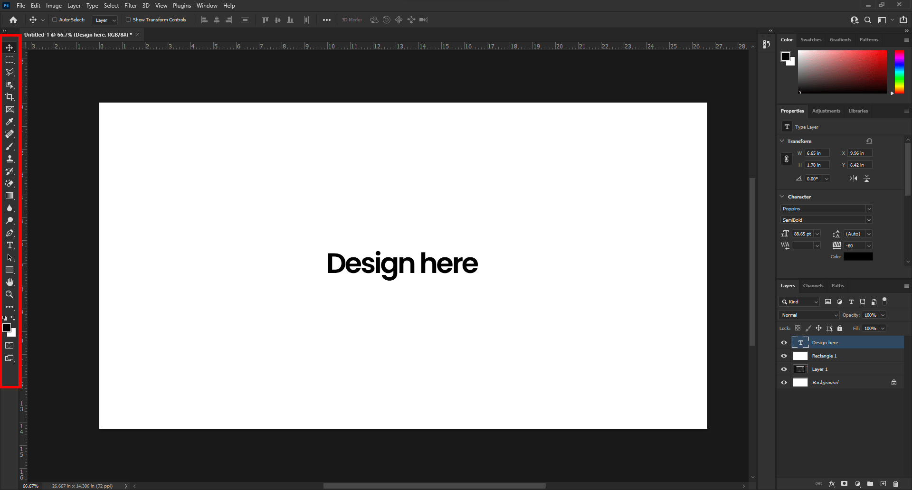Create a new adjustment layer

point(857,484)
